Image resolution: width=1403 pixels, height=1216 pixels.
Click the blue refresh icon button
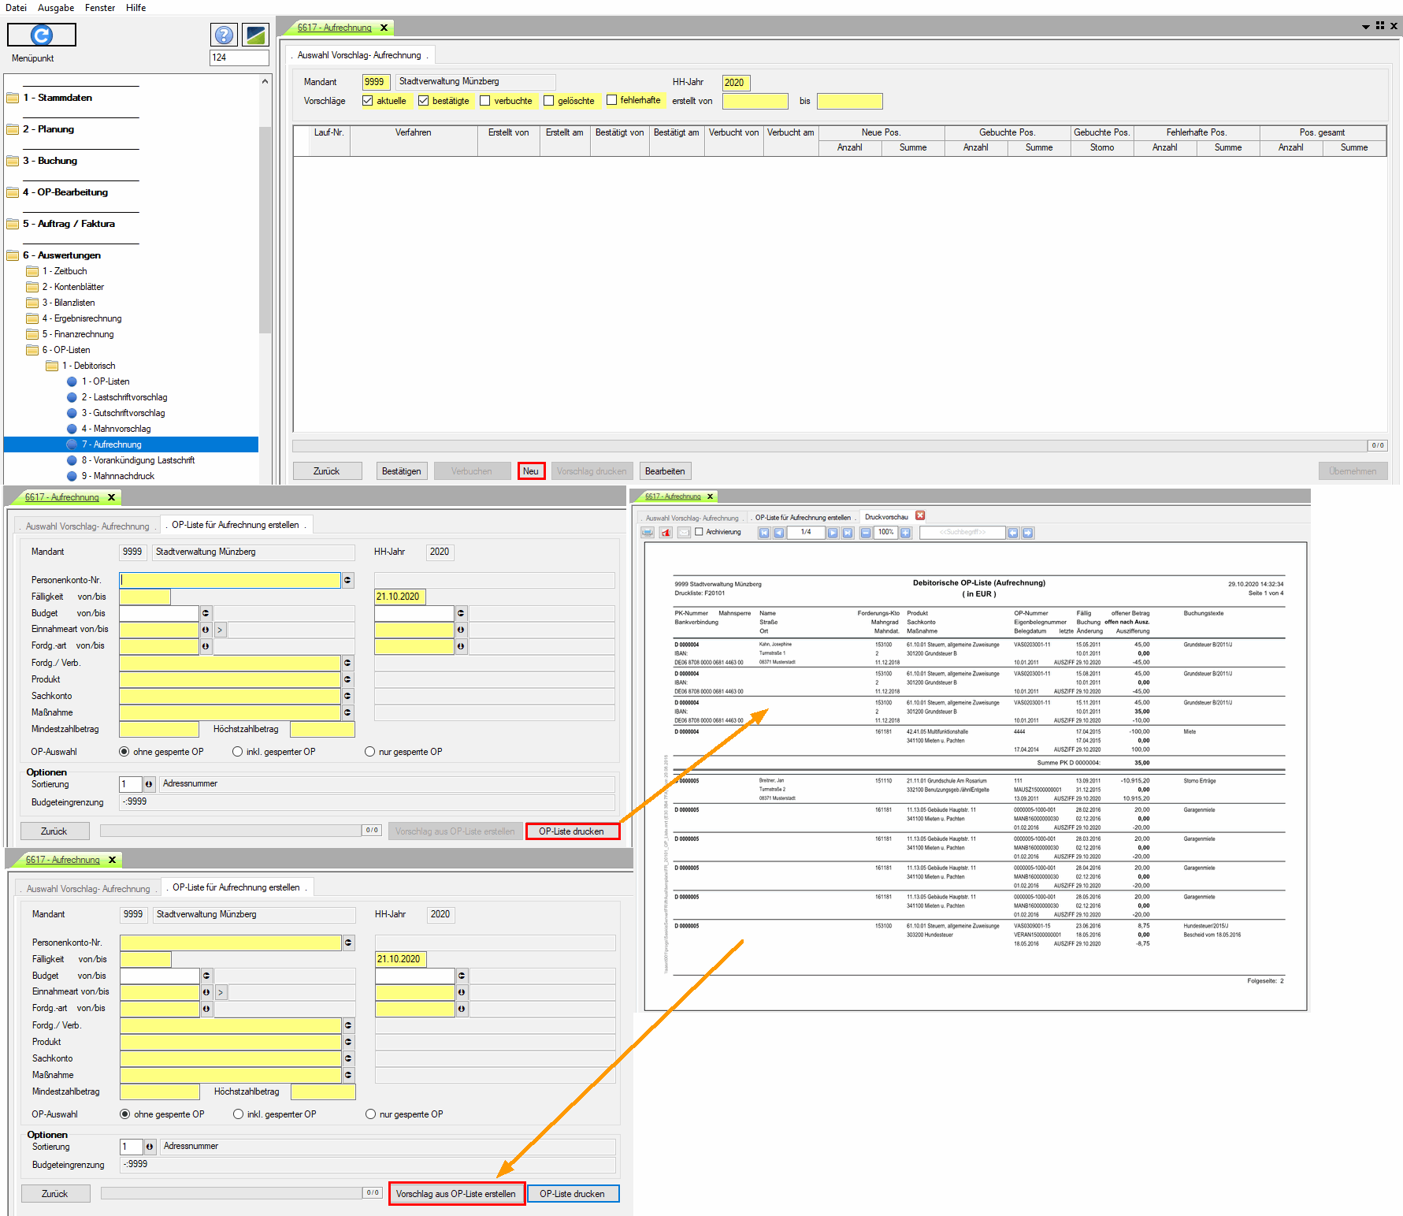(x=42, y=35)
